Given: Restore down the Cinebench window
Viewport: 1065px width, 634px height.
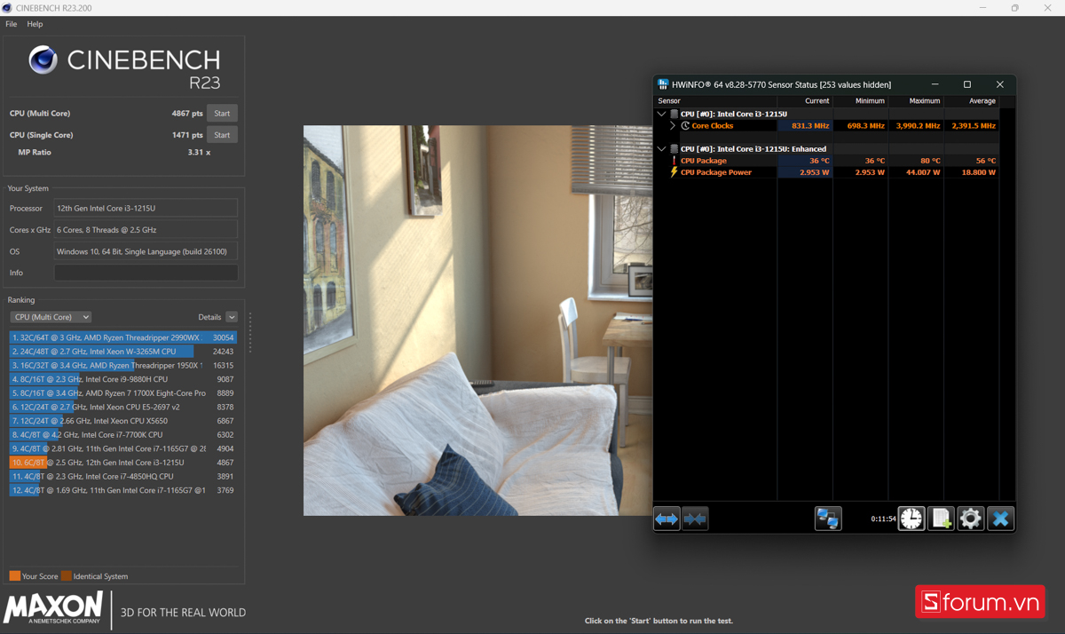Looking at the screenshot, I should [1015, 8].
